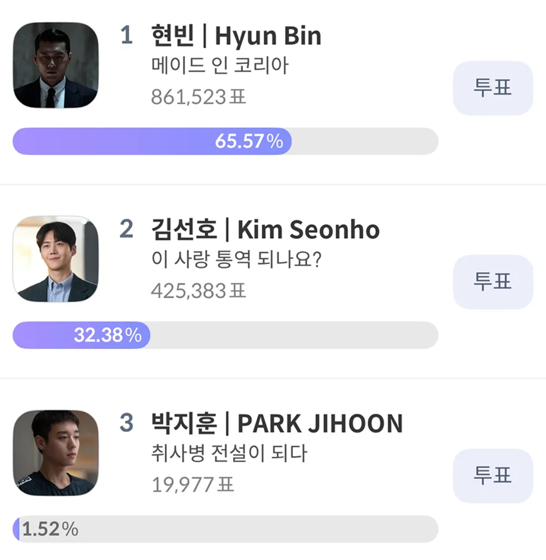The width and height of the screenshot is (546, 560).
Task: Click rank number 1 beside Hyun Bin
Action: [126, 35]
